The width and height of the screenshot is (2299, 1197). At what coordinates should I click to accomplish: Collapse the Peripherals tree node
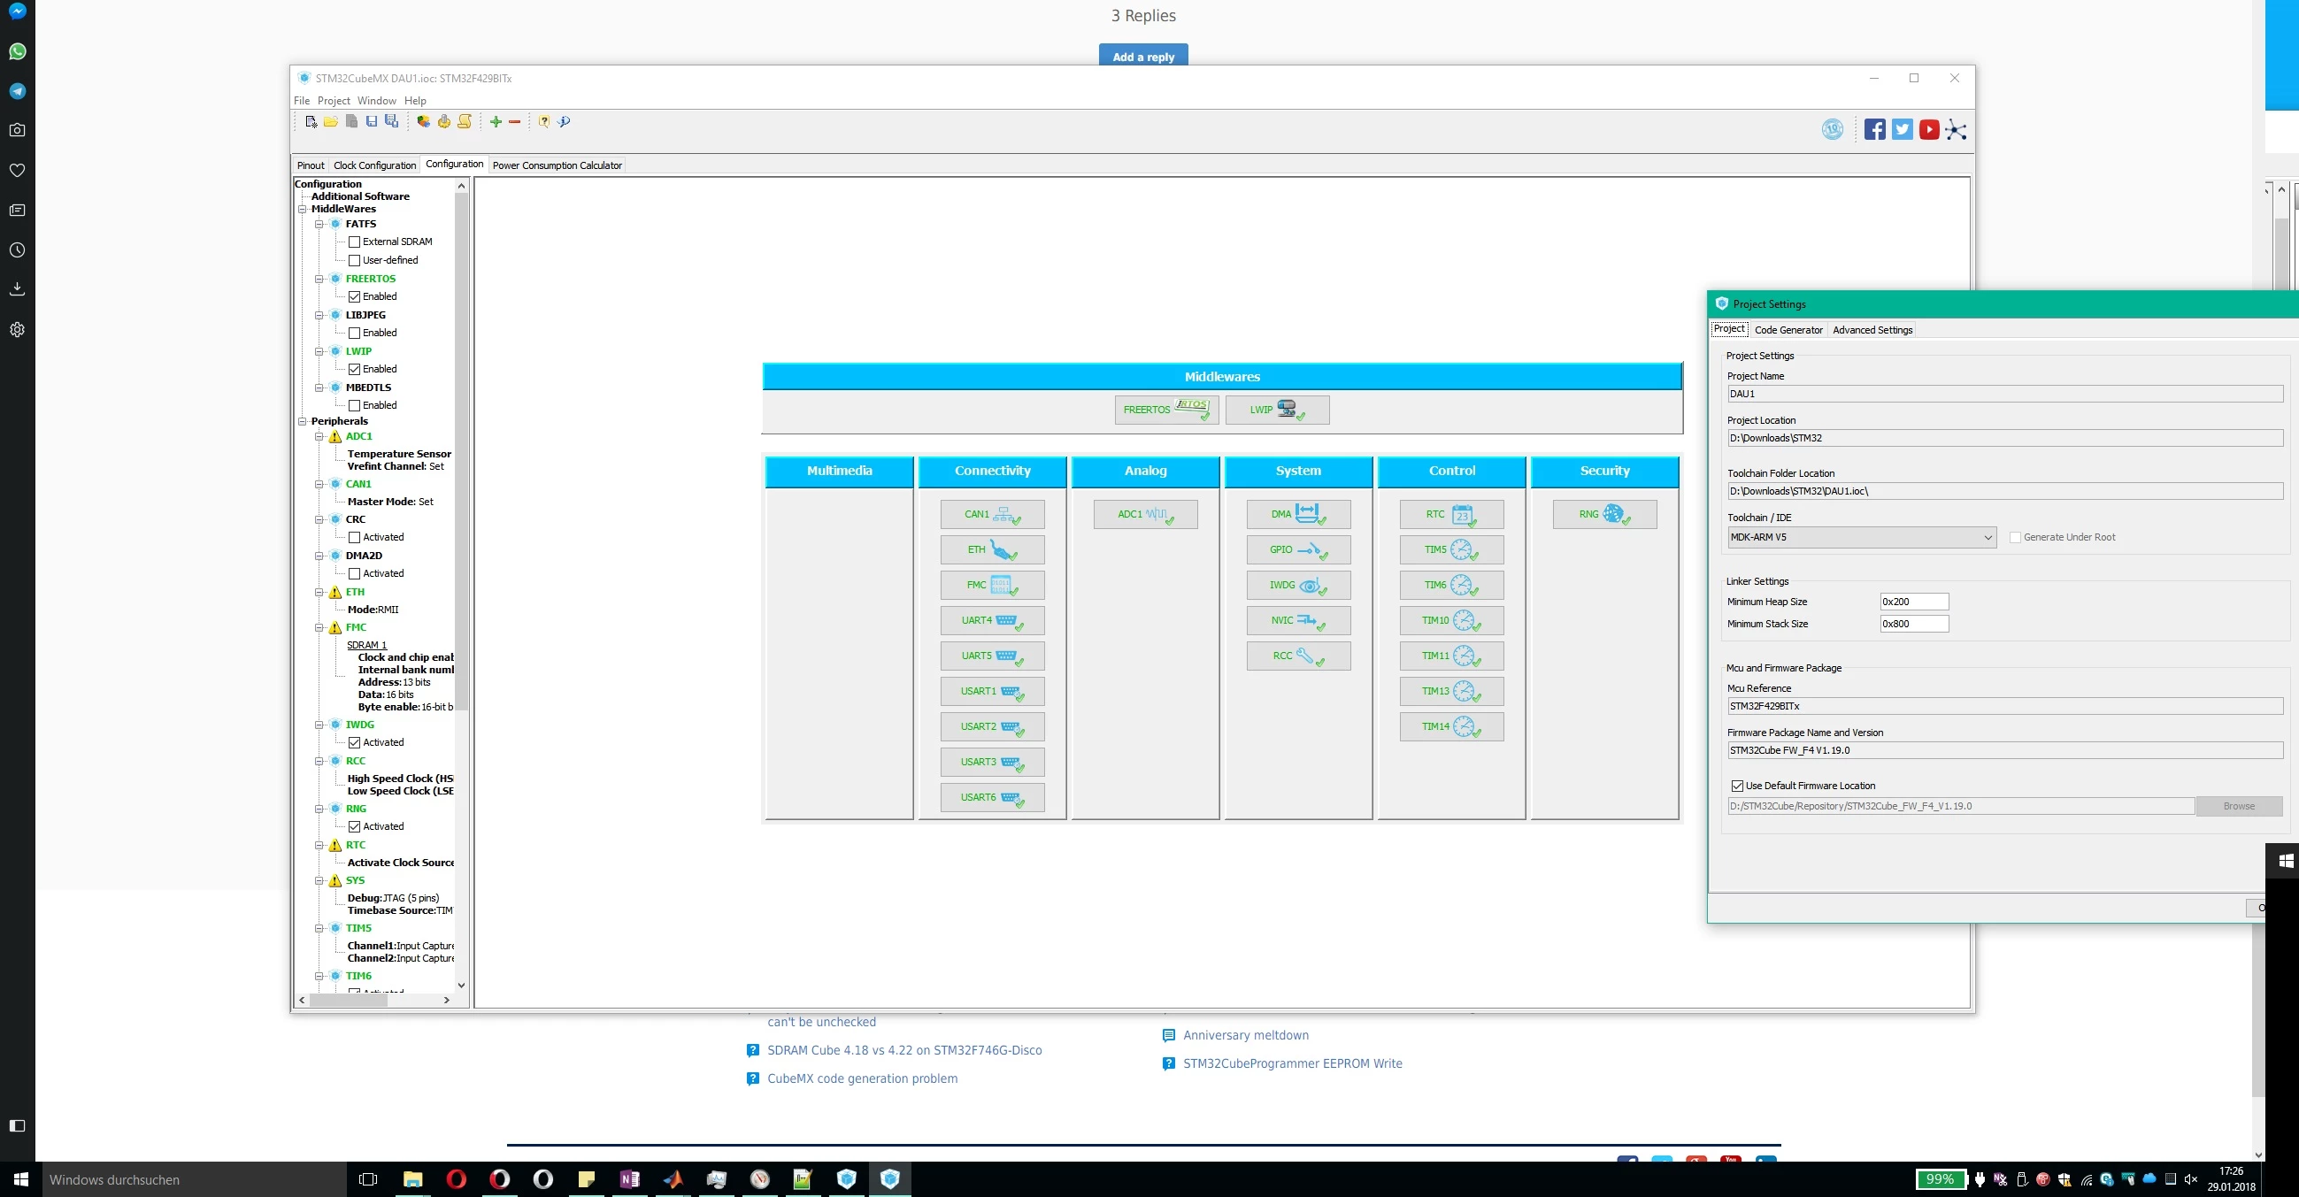(x=303, y=421)
